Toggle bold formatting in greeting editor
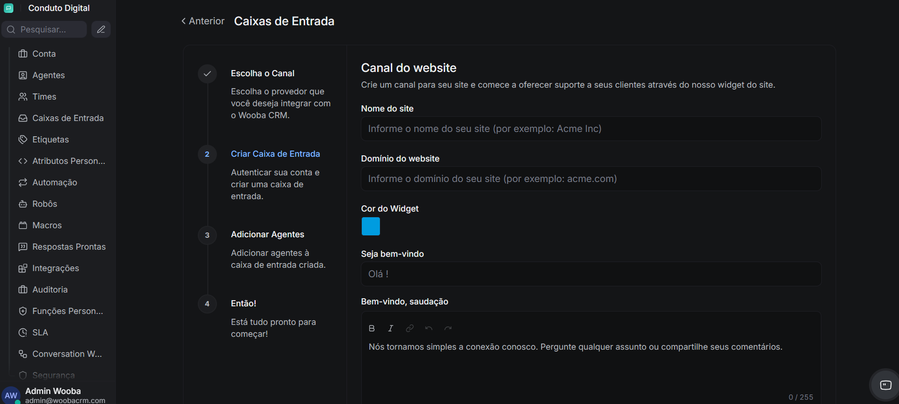899x404 pixels. (x=372, y=328)
